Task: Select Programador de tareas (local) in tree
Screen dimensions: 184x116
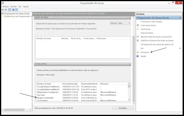Action: [17, 14]
